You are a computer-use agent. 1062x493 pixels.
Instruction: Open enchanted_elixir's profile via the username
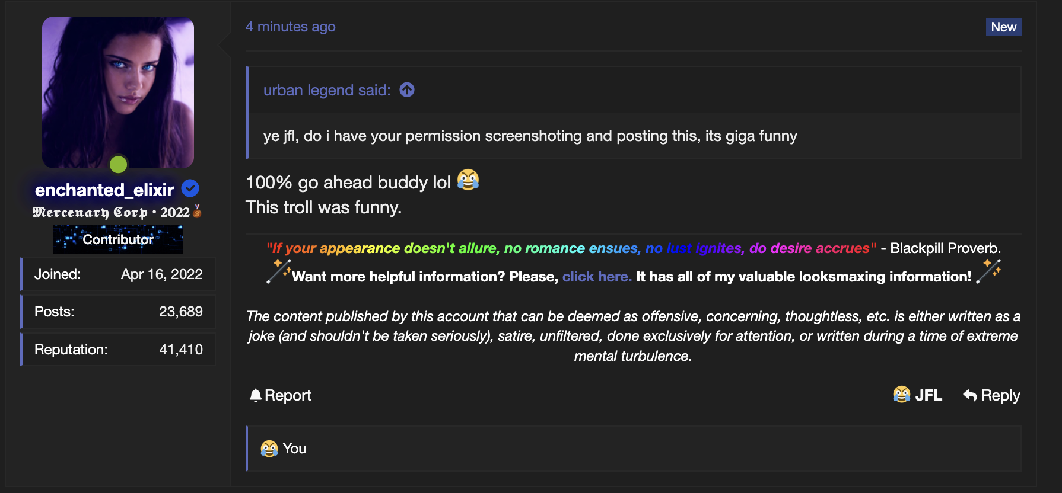coord(104,190)
